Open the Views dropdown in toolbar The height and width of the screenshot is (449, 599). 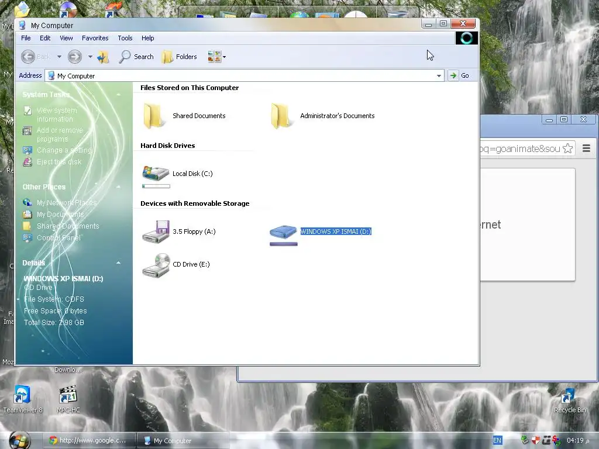(x=216, y=57)
